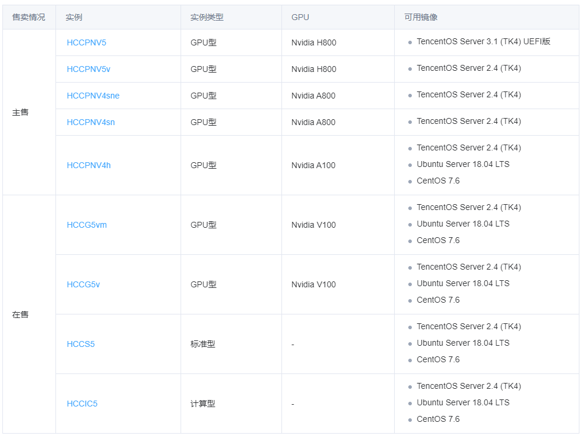Open the HCCG5v instance link
Image resolution: width=580 pixels, height=436 pixels.
[83, 284]
